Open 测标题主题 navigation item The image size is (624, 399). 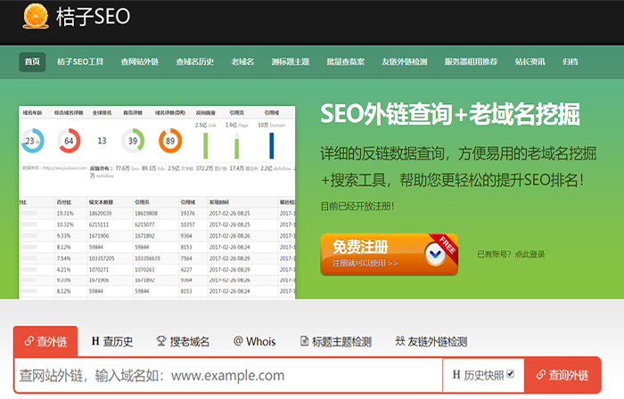[291, 61]
